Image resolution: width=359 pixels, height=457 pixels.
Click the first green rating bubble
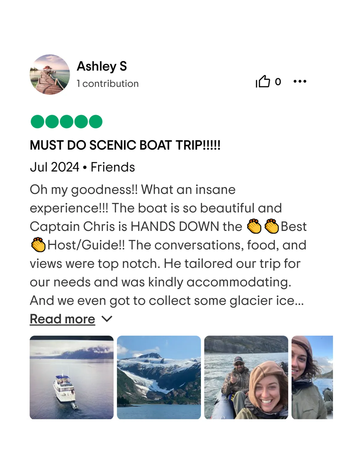click(37, 121)
